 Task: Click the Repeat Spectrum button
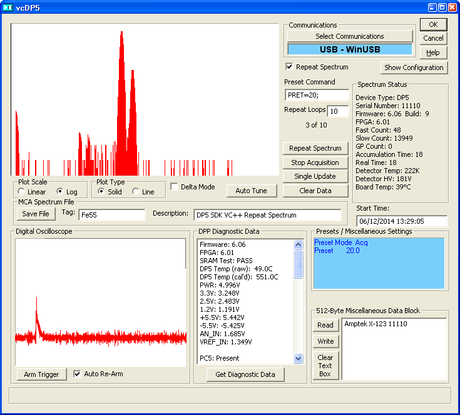point(315,148)
